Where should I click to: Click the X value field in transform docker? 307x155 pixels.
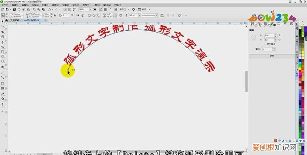pos(269,36)
